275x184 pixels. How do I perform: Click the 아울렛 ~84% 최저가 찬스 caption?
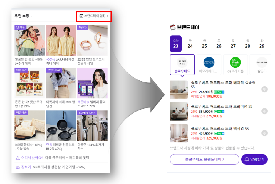coord(91,147)
